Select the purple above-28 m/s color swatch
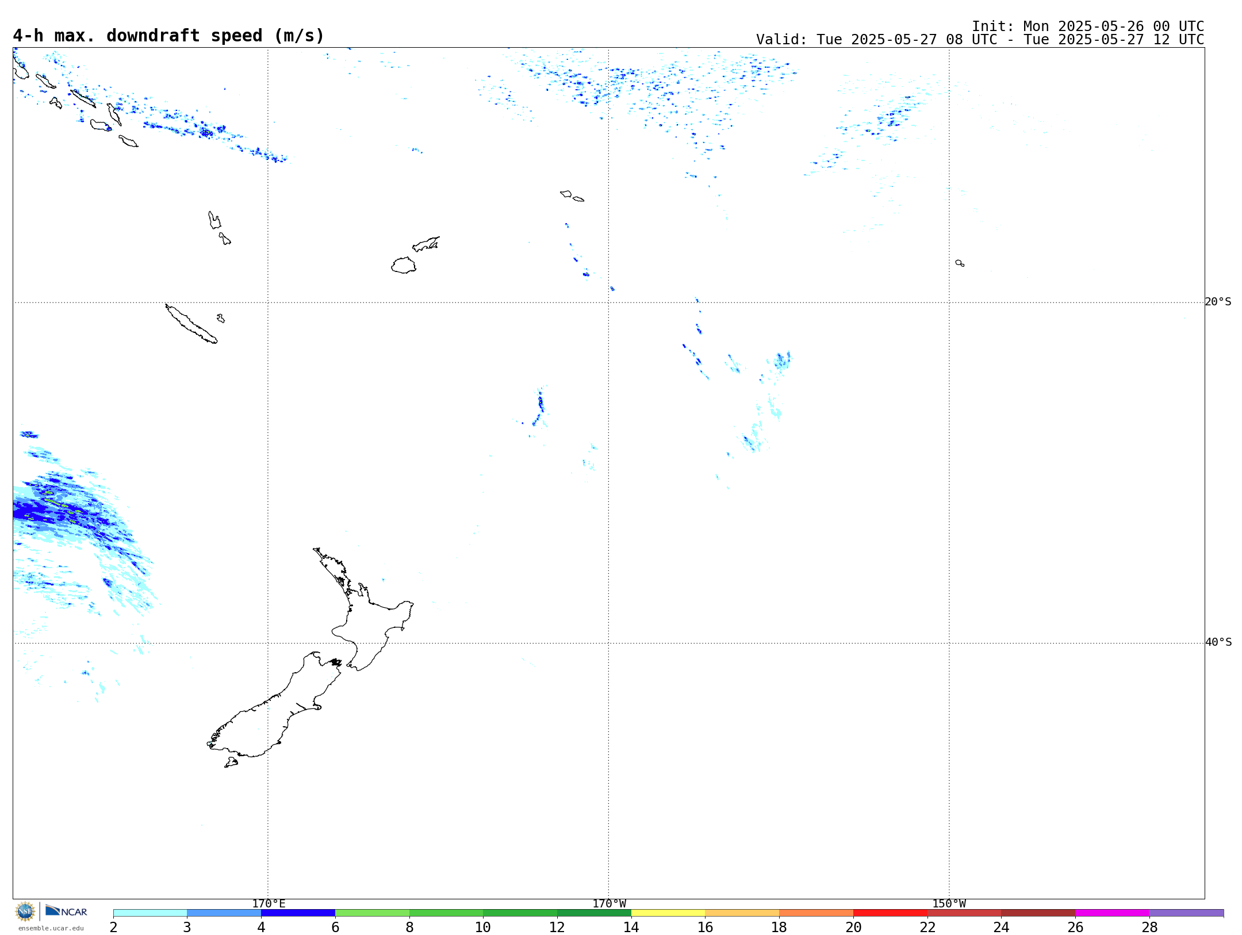The image size is (1242, 935). [1187, 913]
